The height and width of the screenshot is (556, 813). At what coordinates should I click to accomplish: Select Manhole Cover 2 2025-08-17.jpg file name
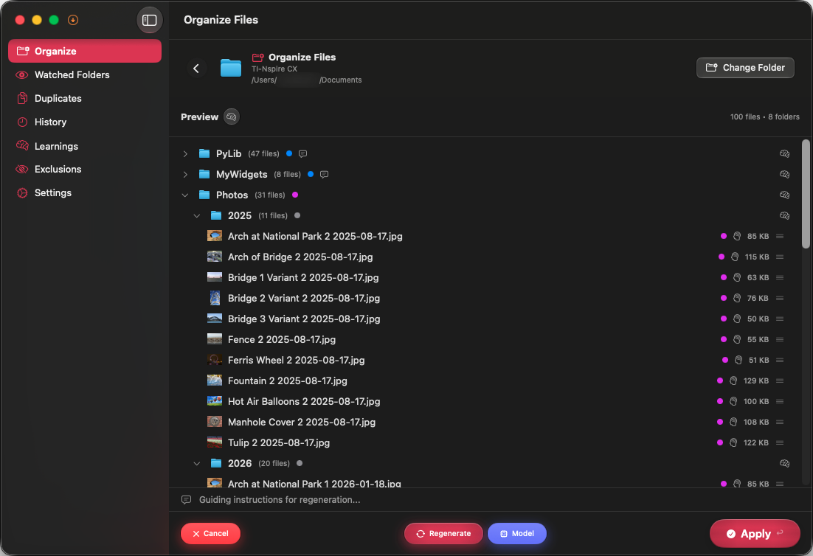[x=302, y=423]
